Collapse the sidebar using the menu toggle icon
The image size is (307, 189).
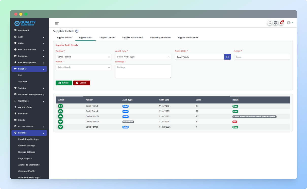[x=57, y=23]
